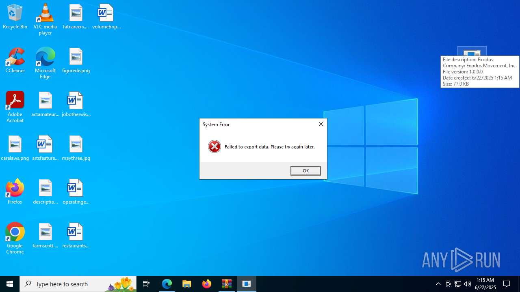520x292 pixels.
Task: Open the network status tray icon
Action: tap(458, 284)
